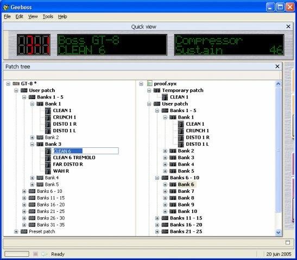
Task: Open the Tools menu
Action: [x=48, y=17]
